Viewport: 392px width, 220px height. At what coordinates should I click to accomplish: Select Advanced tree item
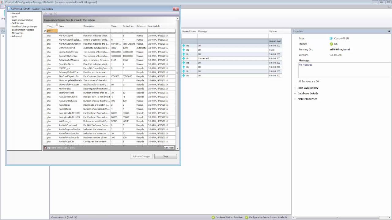point(17,36)
